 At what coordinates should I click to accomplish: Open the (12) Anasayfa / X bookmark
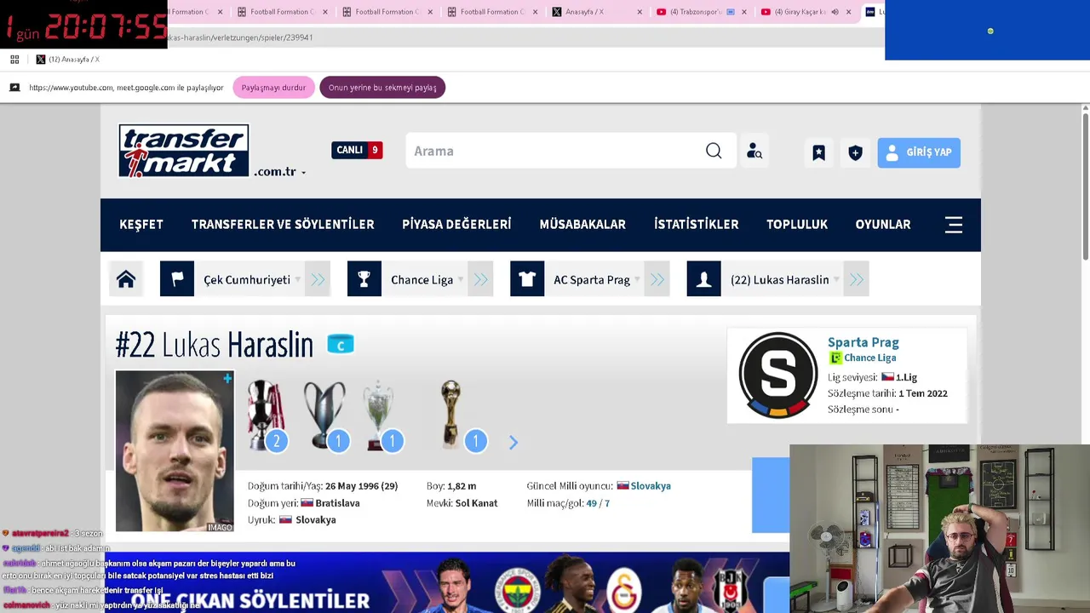(67, 60)
